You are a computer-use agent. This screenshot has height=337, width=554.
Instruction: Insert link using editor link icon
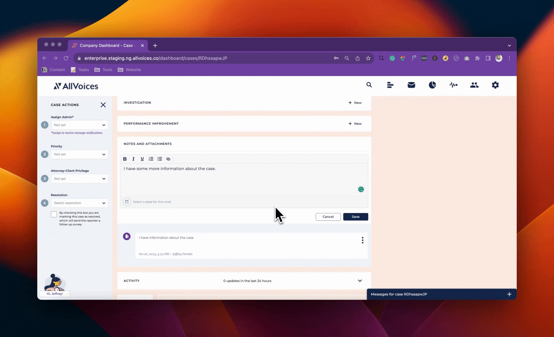[168, 159]
